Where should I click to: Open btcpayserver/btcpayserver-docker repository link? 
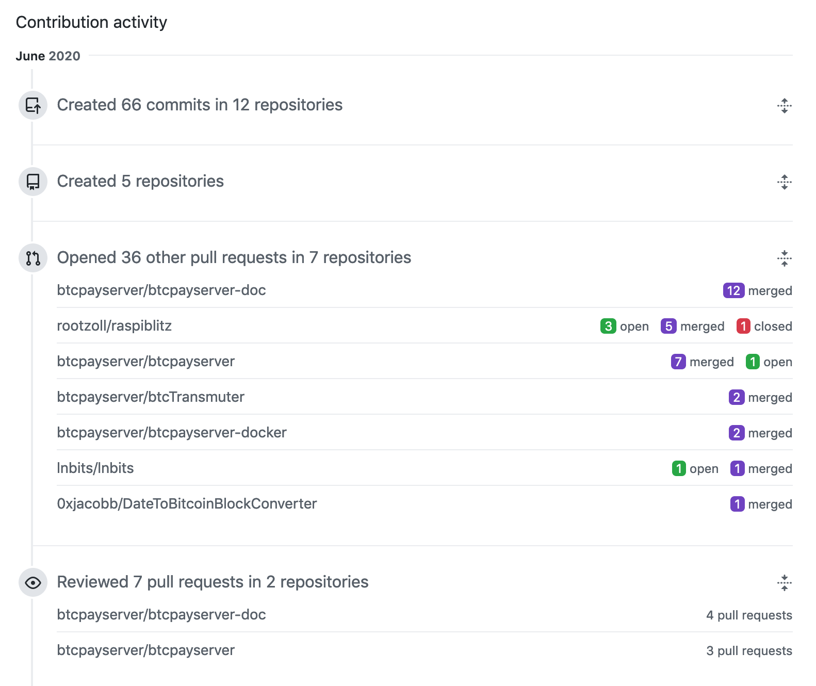click(x=172, y=433)
